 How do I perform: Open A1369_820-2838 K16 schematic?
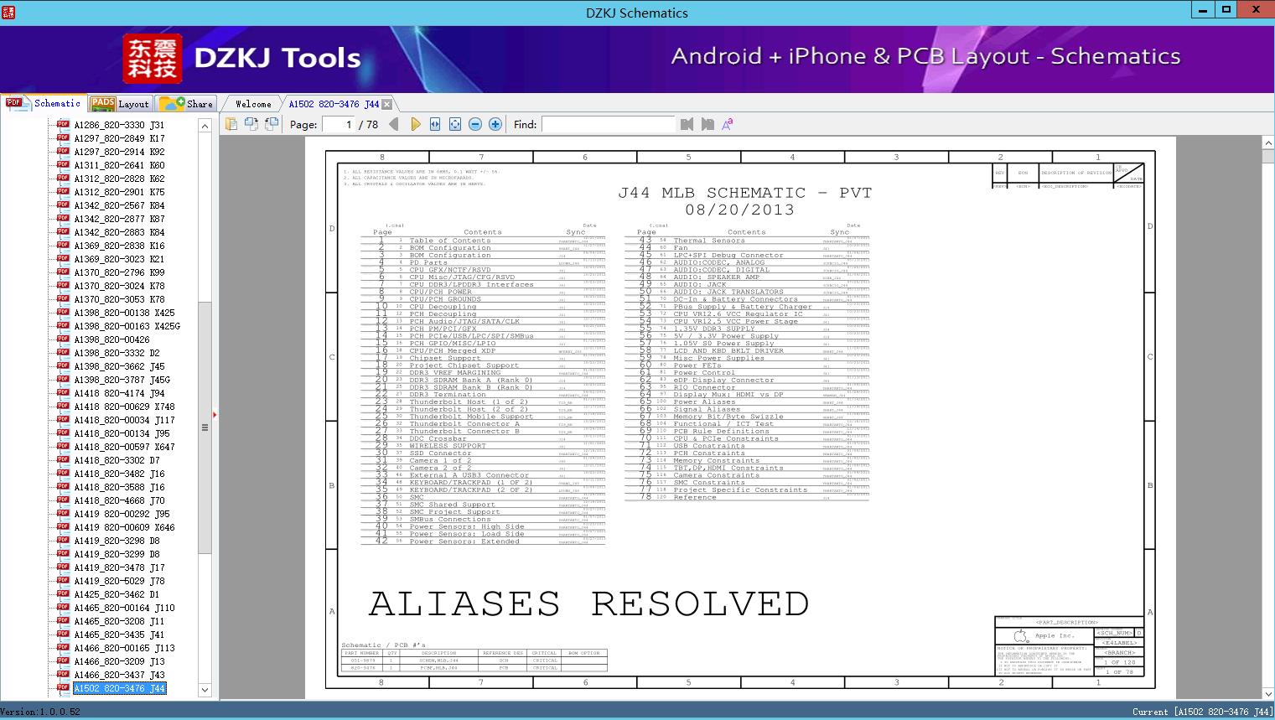119,246
